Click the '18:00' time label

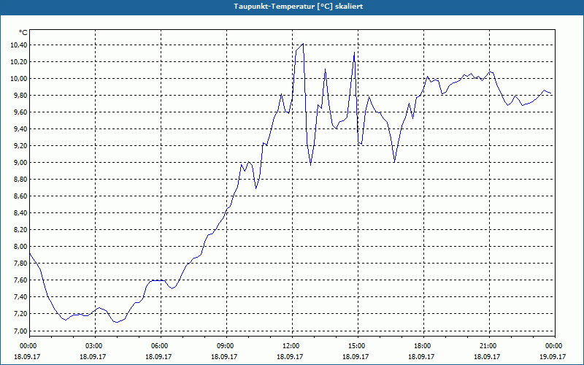pos(423,346)
